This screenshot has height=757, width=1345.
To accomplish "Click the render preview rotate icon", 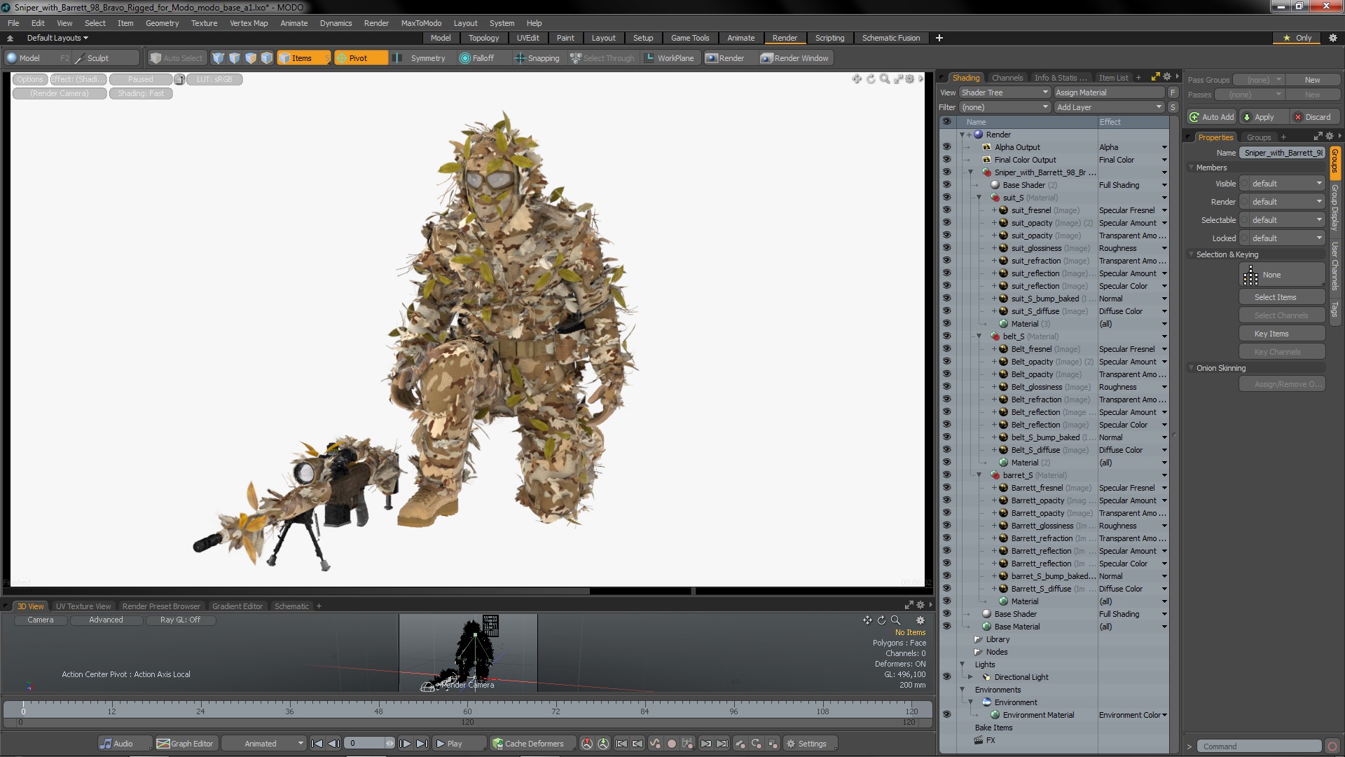I will pos(871,79).
